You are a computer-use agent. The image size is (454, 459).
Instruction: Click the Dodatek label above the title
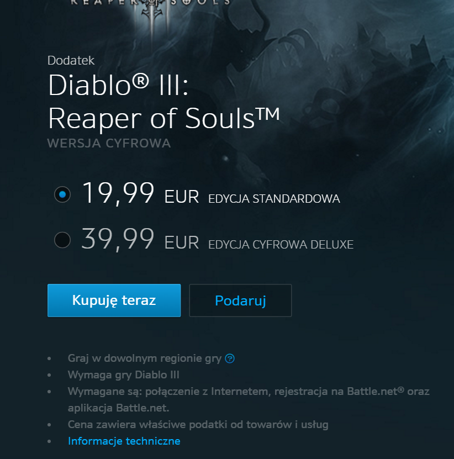[x=71, y=61]
